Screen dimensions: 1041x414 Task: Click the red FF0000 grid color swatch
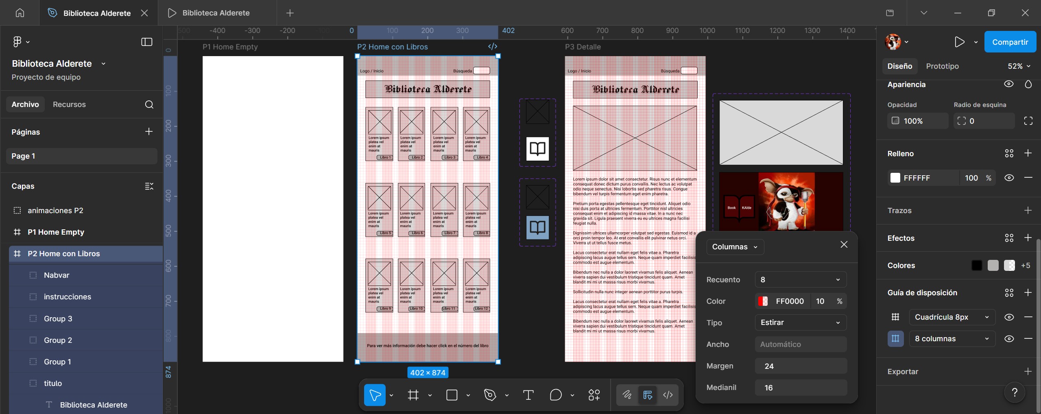pos(763,301)
